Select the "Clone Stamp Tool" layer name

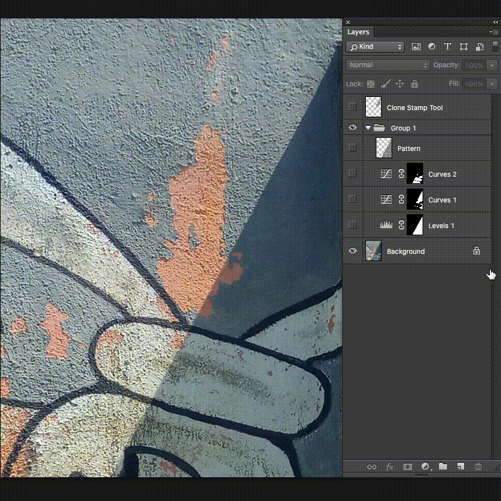pos(415,107)
